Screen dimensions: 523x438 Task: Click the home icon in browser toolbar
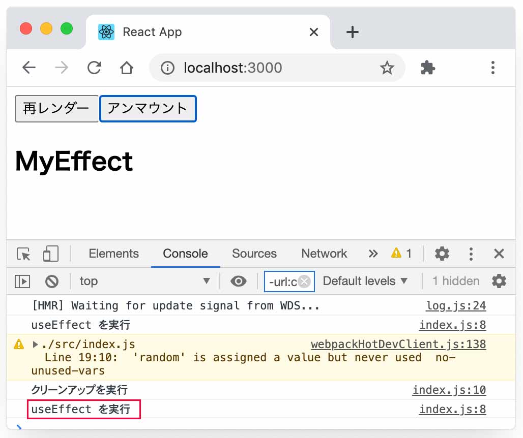(126, 68)
